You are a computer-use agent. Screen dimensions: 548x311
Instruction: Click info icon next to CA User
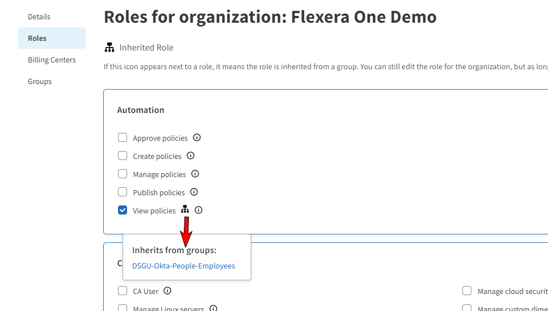point(167,291)
